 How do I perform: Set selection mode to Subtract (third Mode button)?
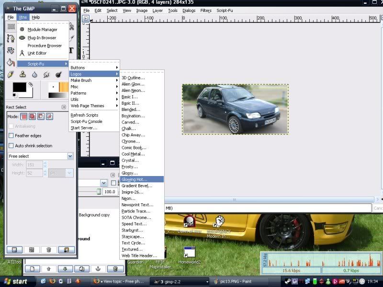41,116
